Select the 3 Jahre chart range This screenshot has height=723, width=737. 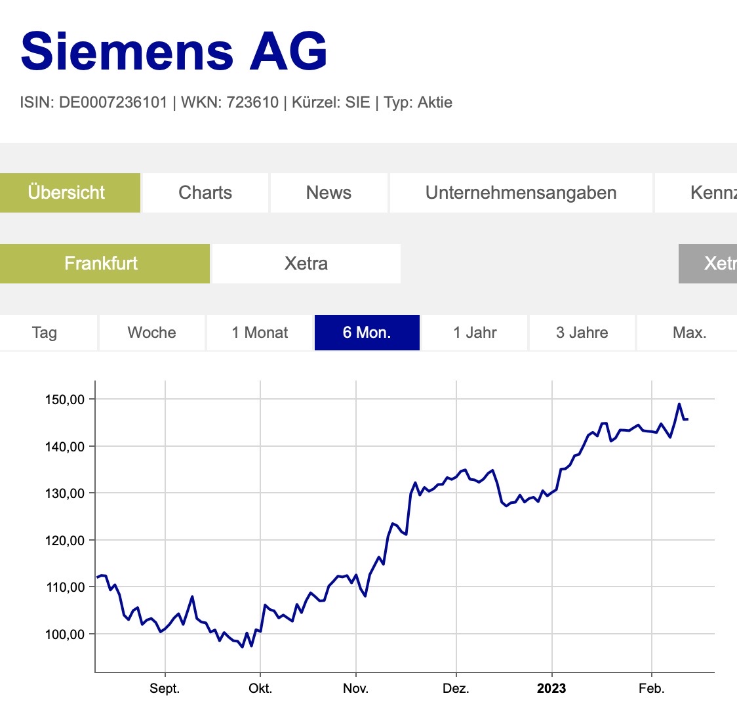[582, 333]
